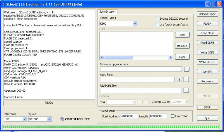Screen dimensions: 224x132
Task: Clear the Files list
Action: (182, 57)
